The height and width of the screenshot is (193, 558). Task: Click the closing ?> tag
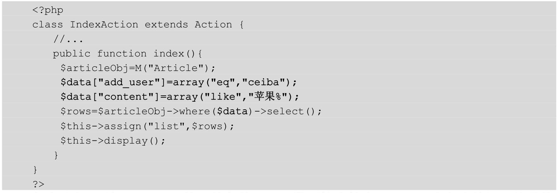pos(38,184)
